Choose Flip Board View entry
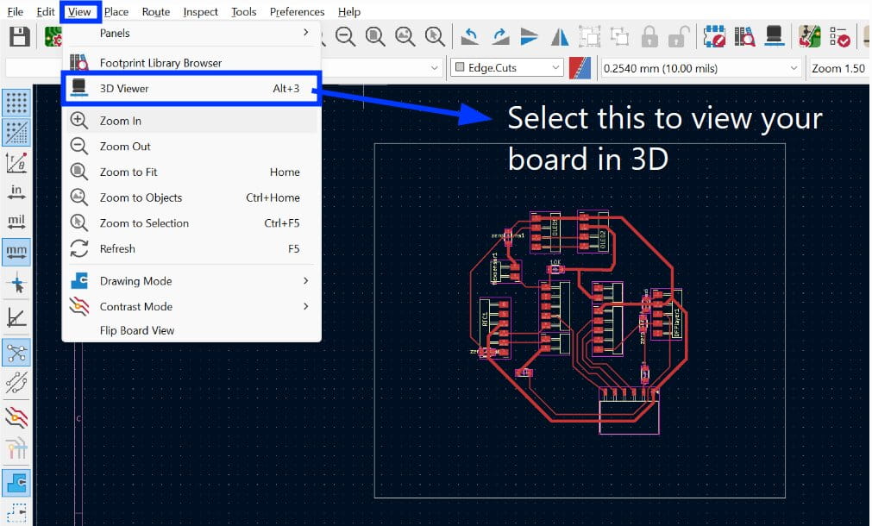The height and width of the screenshot is (526, 872). tap(191, 330)
